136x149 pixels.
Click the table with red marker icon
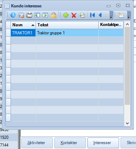(21, 15)
